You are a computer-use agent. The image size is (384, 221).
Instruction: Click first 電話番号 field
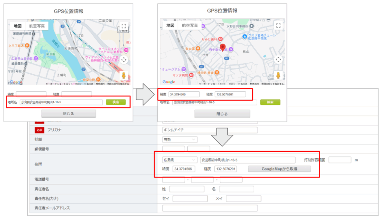173,180
